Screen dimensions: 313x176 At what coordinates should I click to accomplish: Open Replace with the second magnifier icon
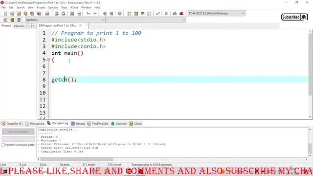[x=63, y=13]
